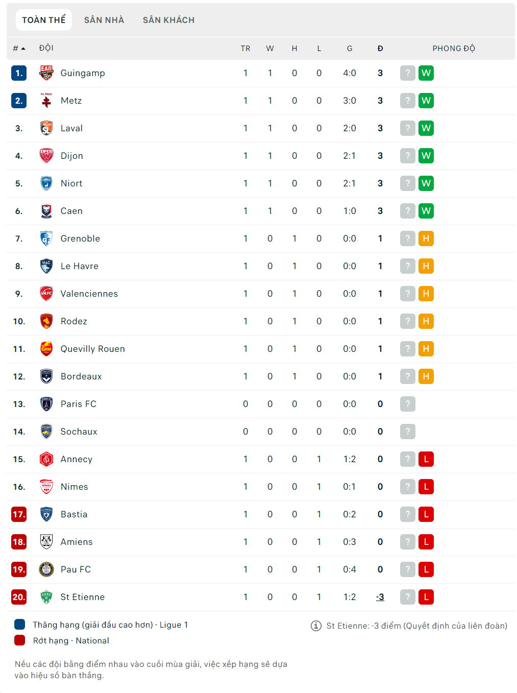Click Grenoble's orange H form badge
The image size is (517, 693).
coord(426,238)
